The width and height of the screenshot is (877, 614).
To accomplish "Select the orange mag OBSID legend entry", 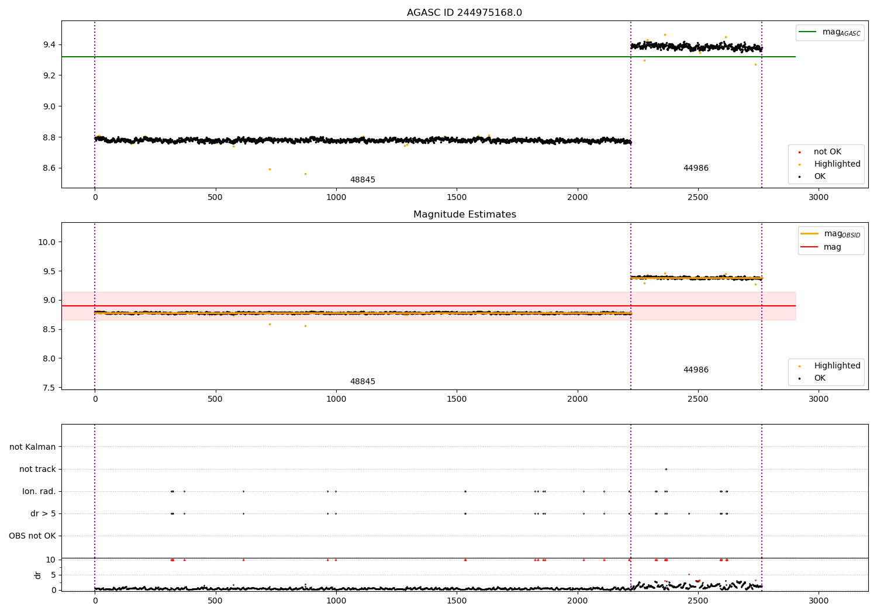I will [x=830, y=234].
